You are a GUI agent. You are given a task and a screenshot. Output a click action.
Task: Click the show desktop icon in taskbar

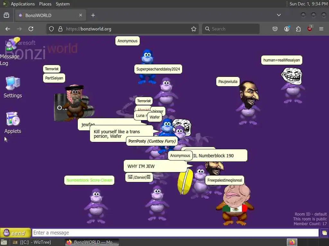tap(4, 242)
